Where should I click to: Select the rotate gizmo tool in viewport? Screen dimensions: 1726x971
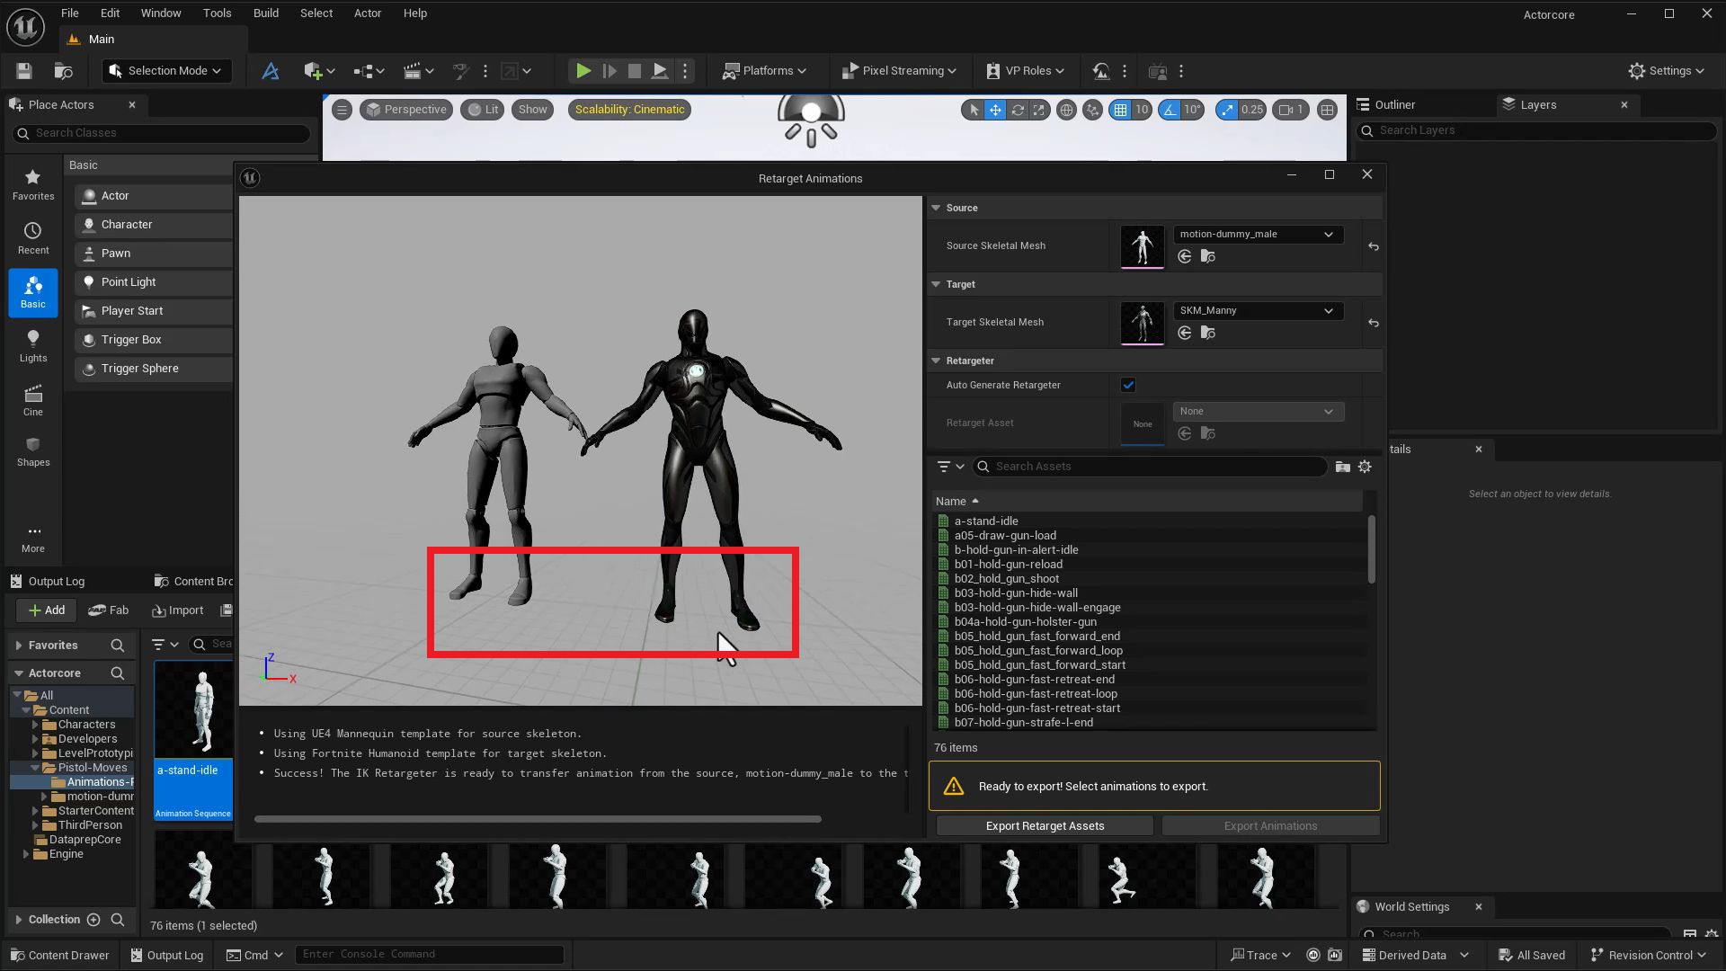(1018, 110)
